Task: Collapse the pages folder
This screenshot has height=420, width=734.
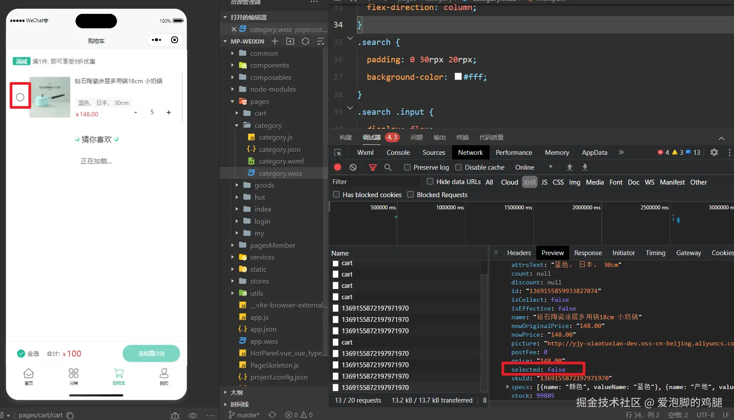Action: 233,101
